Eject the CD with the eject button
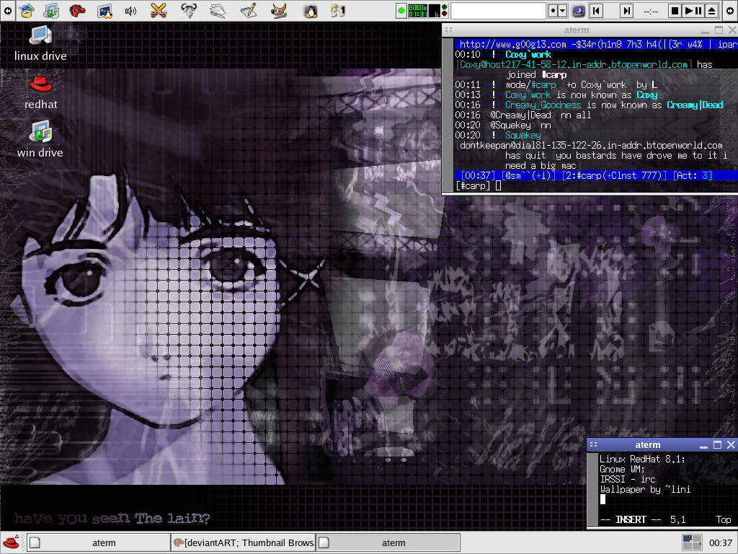 (x=711, y=11)
